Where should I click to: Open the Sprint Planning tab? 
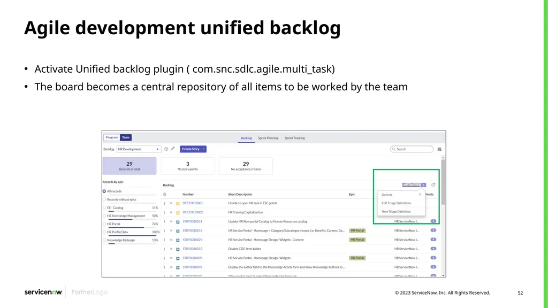pos(268,138)
